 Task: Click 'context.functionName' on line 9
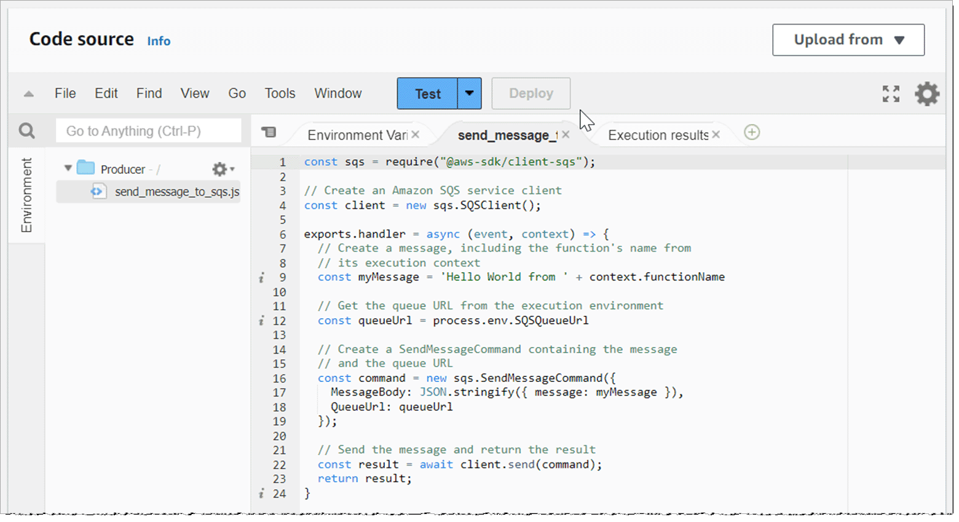(657, 277)
